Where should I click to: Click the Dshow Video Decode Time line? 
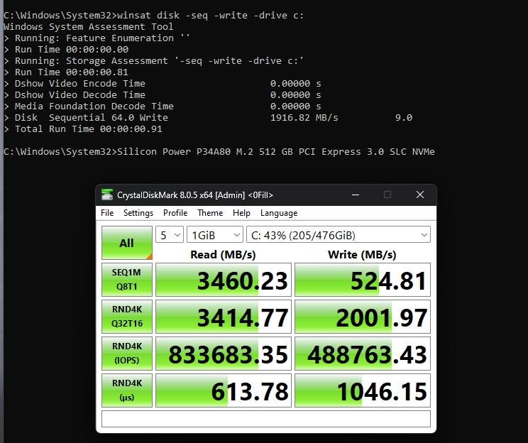pyautogui.click(x=163, y=95)
